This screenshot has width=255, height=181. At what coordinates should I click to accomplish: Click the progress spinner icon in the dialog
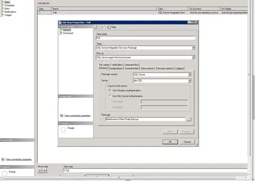63,130
